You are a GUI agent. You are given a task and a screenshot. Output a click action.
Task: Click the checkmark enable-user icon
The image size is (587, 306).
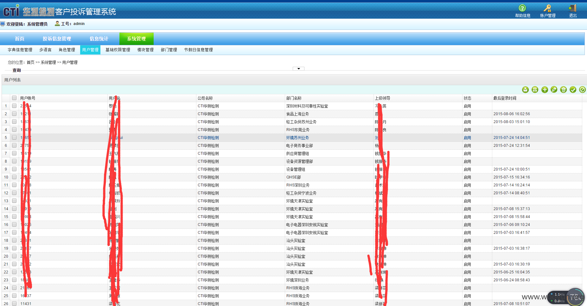coord(573,90)
